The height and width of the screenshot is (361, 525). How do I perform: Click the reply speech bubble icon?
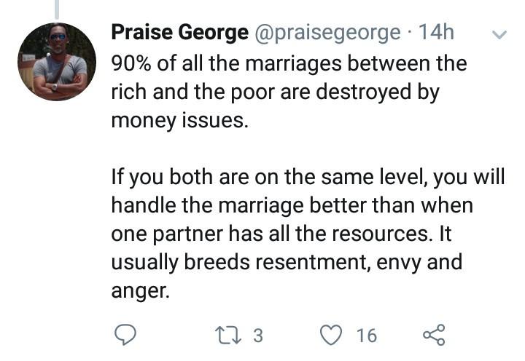tap(126, 334)
